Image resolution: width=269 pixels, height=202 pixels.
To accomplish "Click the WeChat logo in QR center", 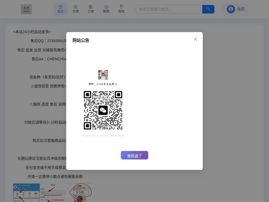I will click(103, 110).
